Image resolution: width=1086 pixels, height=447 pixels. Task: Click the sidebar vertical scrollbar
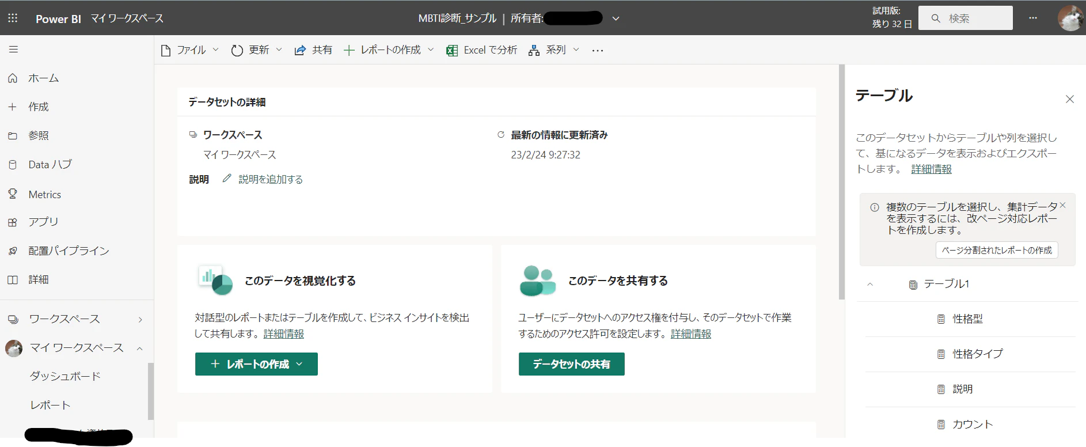point(151,392)
